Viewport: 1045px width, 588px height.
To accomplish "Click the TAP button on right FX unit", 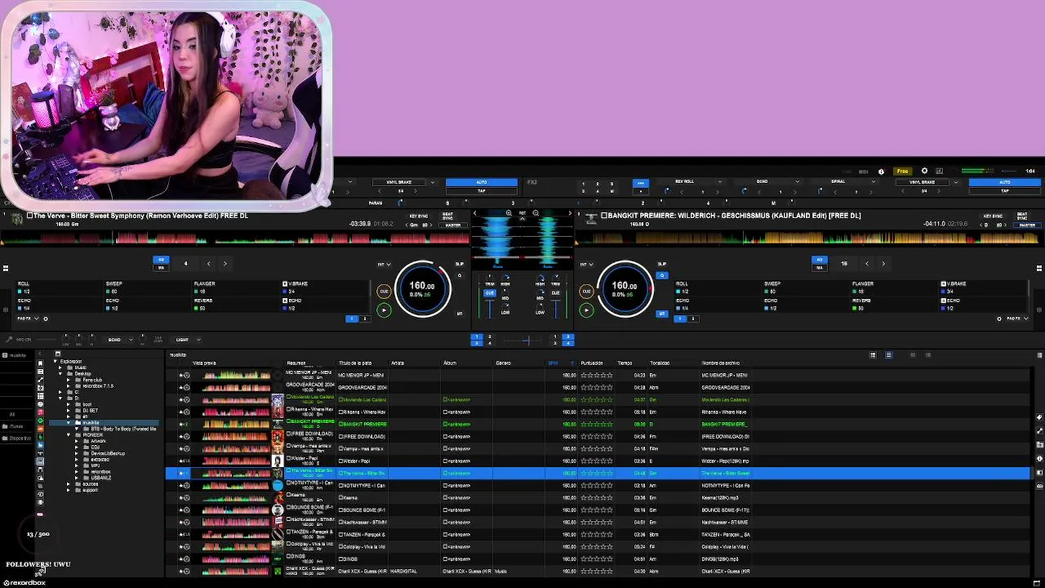I will pos(1005,190).
